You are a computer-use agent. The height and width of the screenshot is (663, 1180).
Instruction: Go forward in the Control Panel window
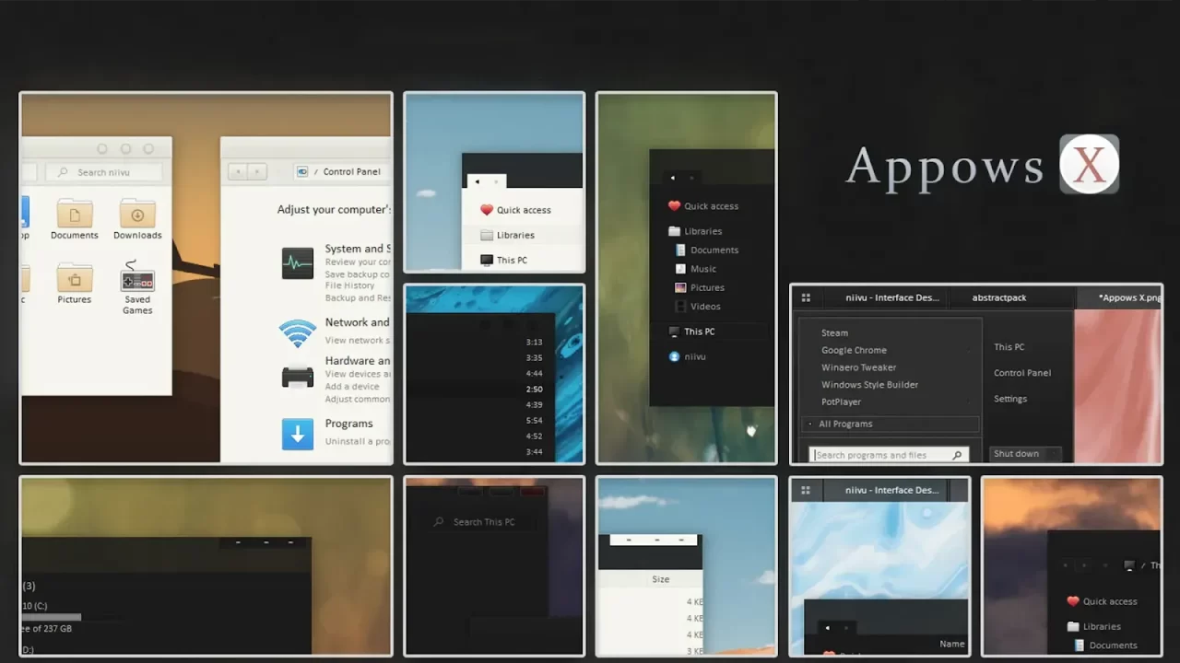pos(257,171)
